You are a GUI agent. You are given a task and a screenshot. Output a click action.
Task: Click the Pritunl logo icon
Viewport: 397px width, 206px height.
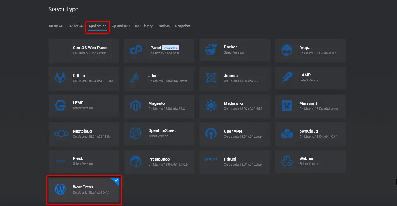click(x=211, y=159)
